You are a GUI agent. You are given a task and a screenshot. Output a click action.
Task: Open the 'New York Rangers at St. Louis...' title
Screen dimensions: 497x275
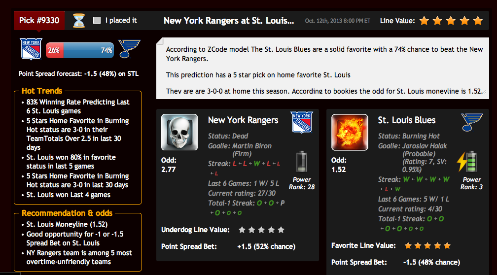pyautogui.click(x=229, y=21)
